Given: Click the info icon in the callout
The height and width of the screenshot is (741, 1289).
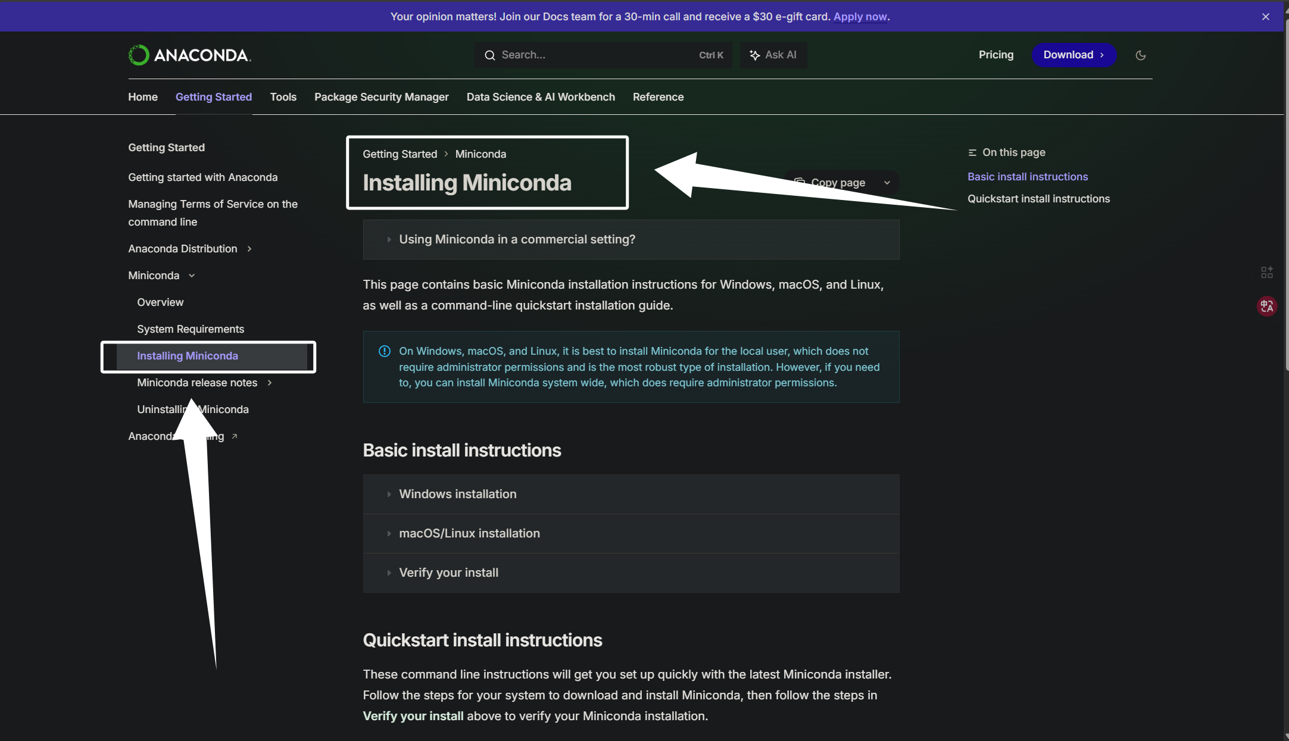Looking at the screenshot, I should point(384,351).
